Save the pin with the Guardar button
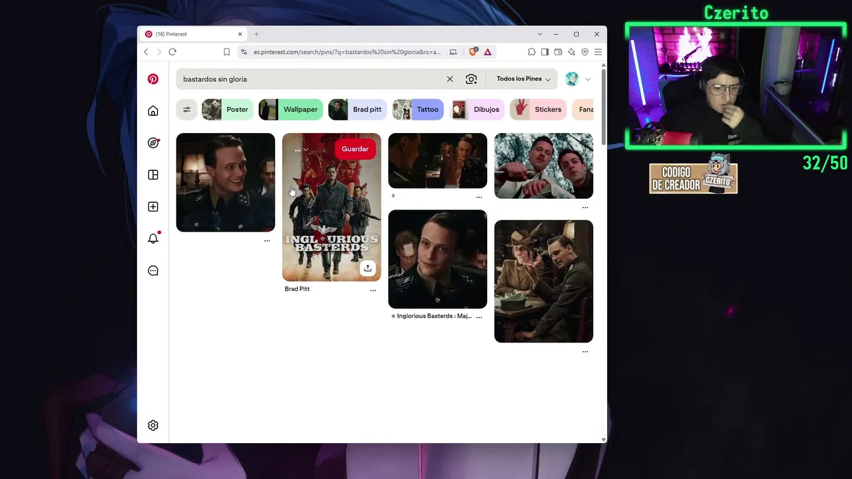 [355, 149]
